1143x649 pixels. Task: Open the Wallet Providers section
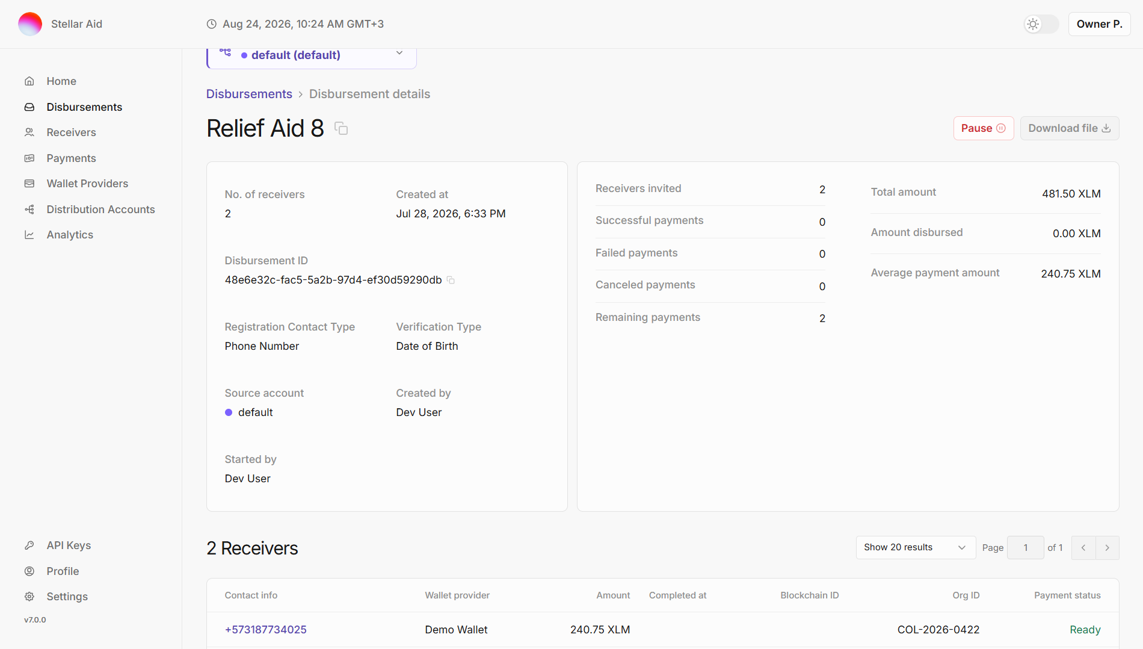(x=87, y=184)
